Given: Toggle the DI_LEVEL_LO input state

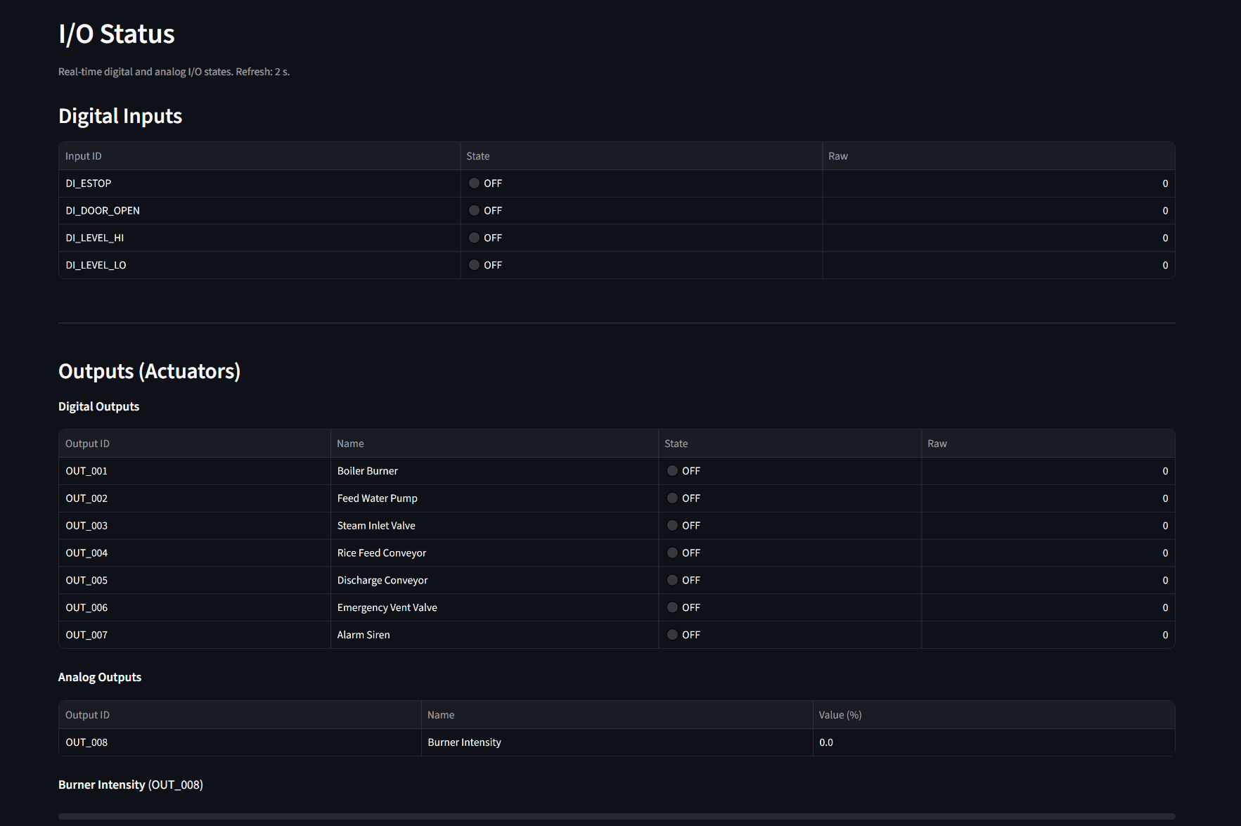Looking at the screenshot, I should [475, 265].
